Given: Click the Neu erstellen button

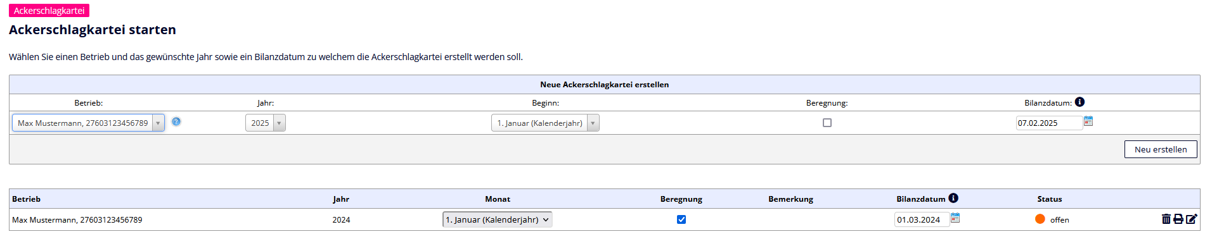Looking at the screenshot, I should (x=1161, y=149).
